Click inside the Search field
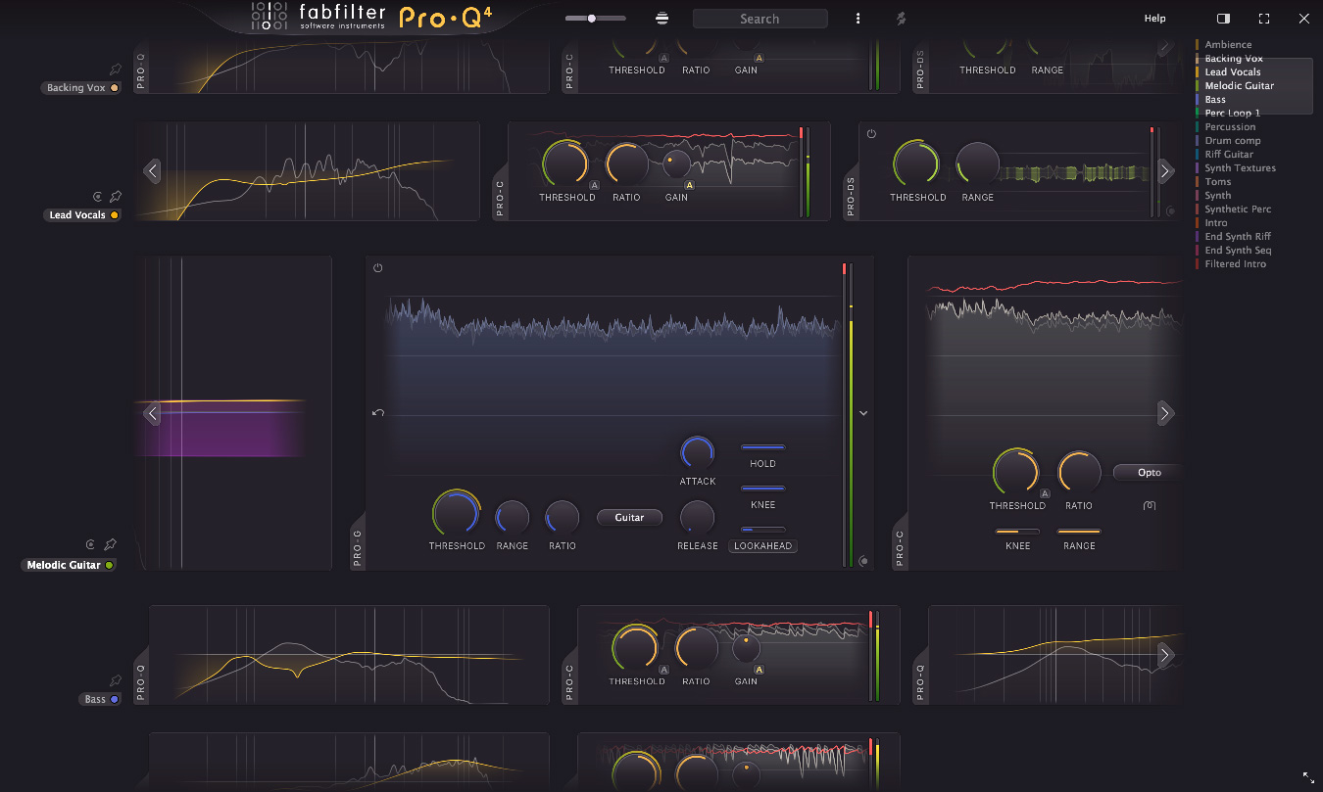This screenshot has width=1323, height=792. [x=759, y=18]
